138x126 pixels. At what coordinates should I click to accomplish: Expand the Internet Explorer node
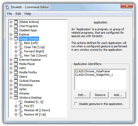[11, 60]
